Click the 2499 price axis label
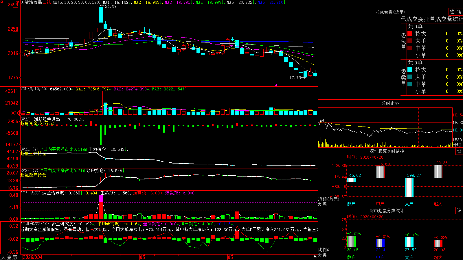This screenshot has width=463, height=260. pos(13,5)
